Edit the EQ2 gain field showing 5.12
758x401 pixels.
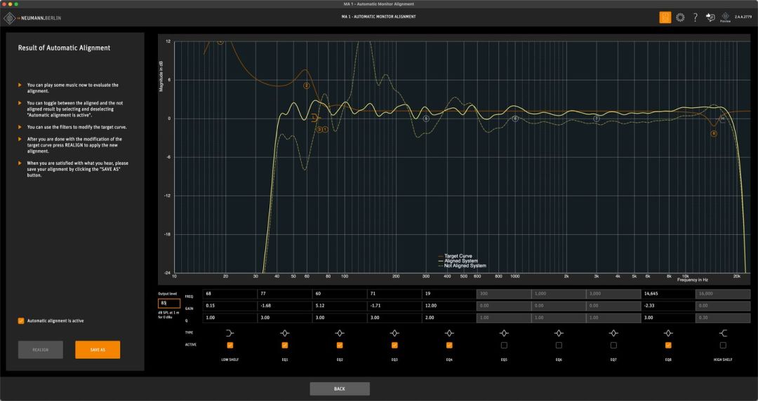click(340, 306)
